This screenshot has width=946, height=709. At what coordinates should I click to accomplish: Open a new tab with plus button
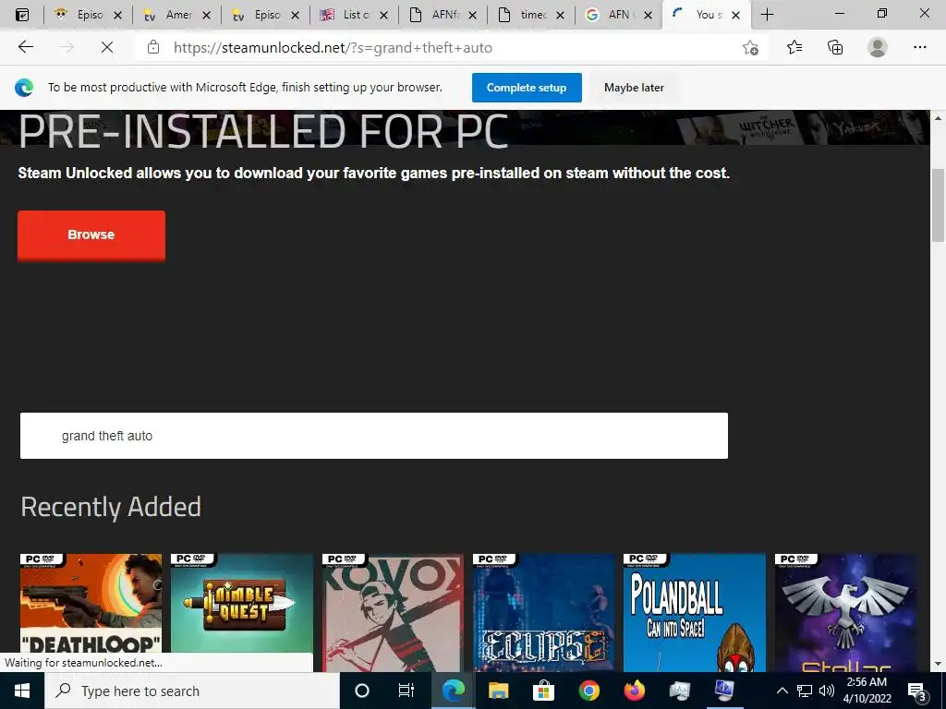tap(767, 15)
